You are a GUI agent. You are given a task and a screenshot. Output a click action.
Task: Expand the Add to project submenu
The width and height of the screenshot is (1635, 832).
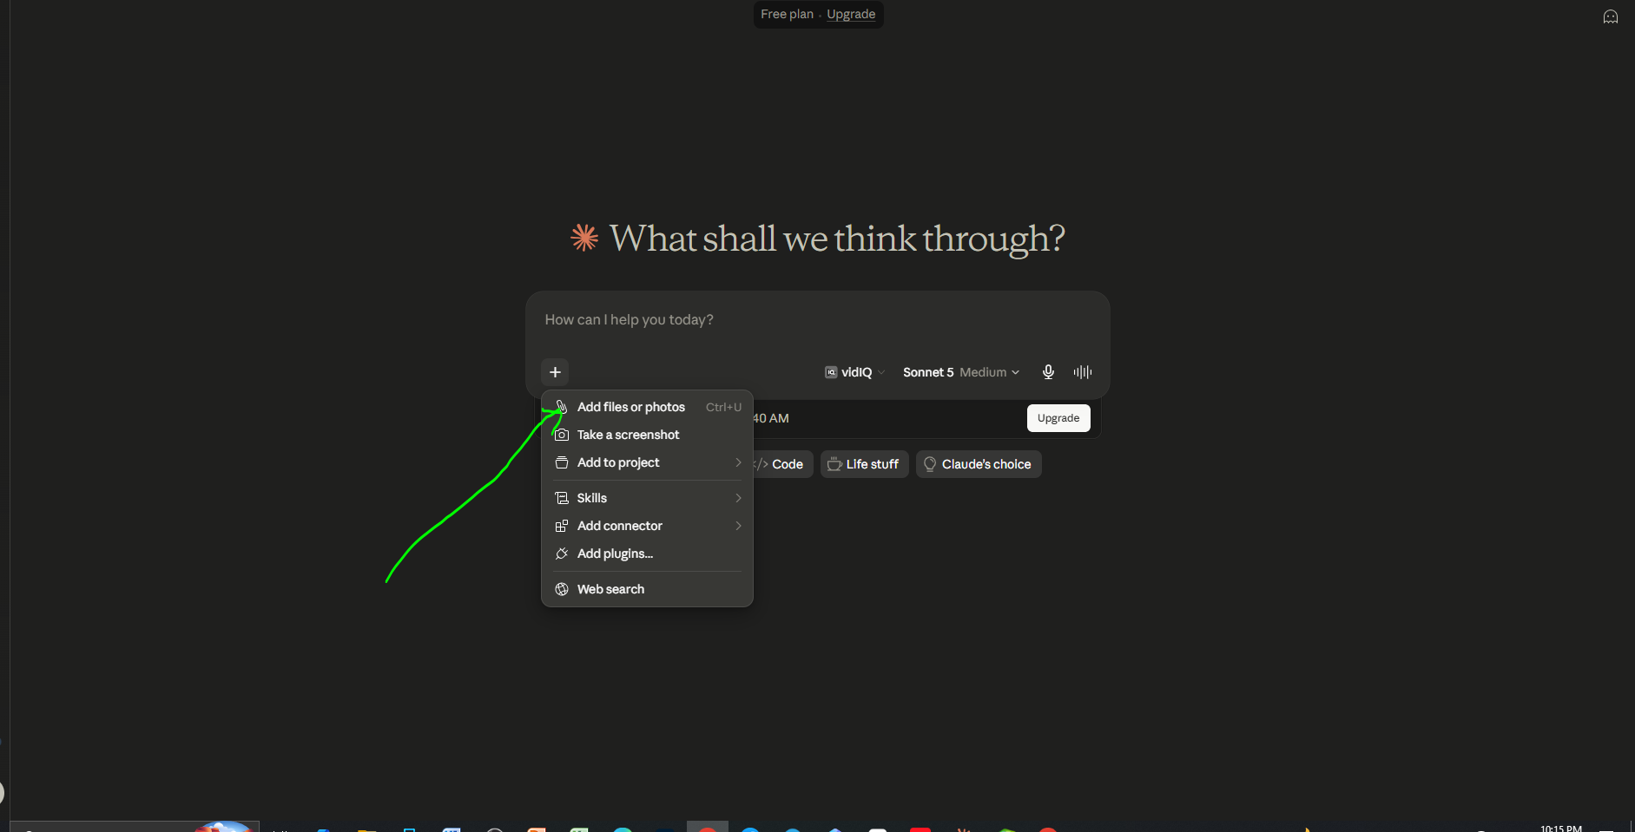point(647,462)
